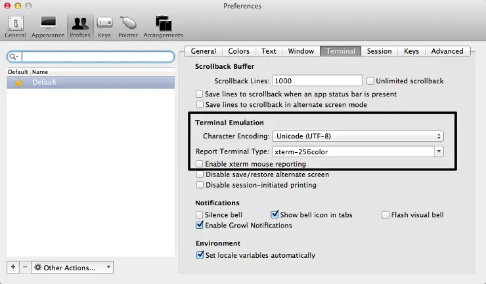This screenshot has width=486, height=284.
Task: Click the plus icon to add profile
Action: pos(13,267)
